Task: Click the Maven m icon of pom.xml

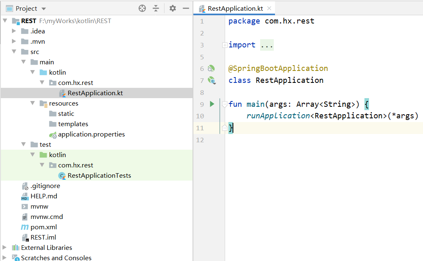Action: coord(25,227)
